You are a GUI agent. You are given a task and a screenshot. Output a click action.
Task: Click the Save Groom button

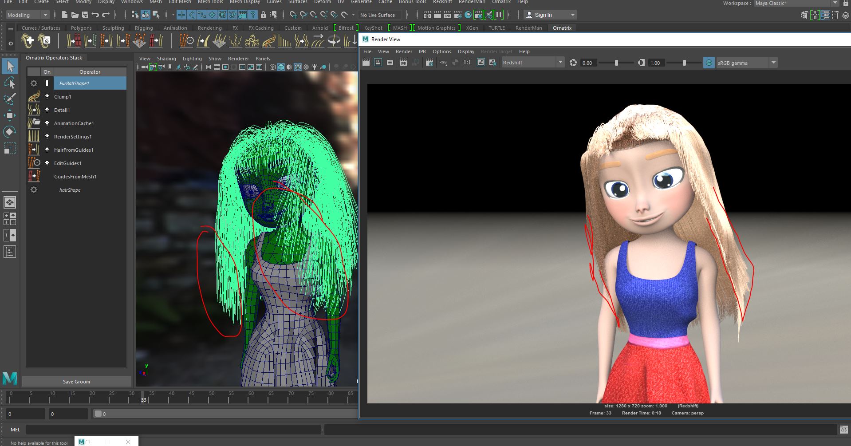76,382
